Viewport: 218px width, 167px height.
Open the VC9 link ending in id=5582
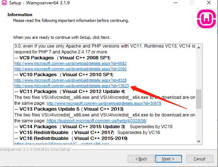(70, 63)
